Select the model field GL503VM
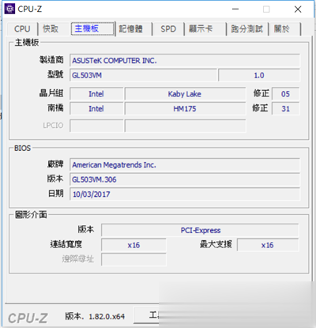Viewport: 316px width, 328px height. click(x=143, y=75)
